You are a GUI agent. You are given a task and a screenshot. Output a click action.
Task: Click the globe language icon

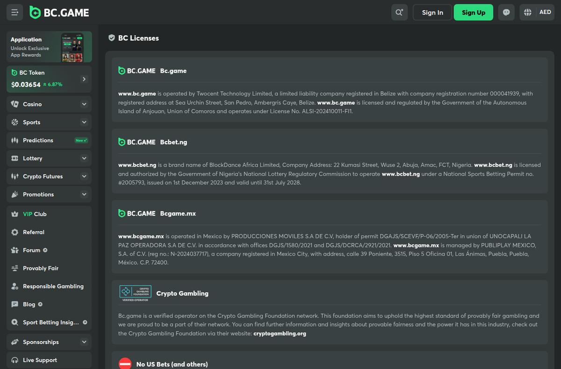point(528,12)
